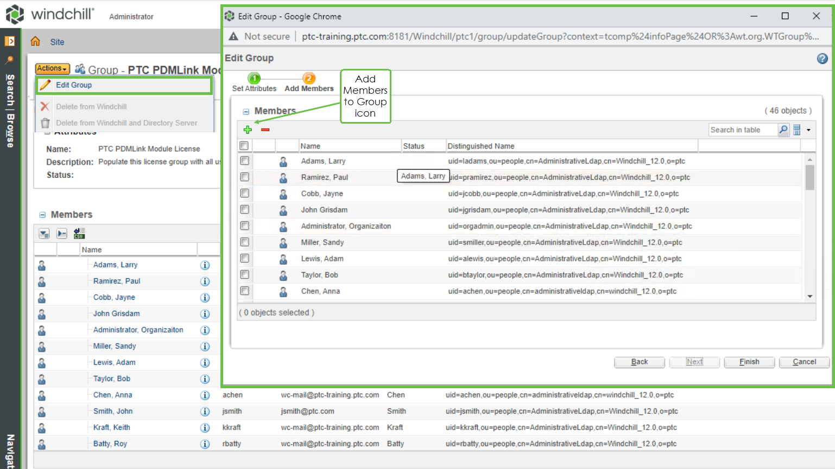Viewport: 835px width, 469px height.
Task: Click the Windchill logo icon
Action: coord(15,15)
